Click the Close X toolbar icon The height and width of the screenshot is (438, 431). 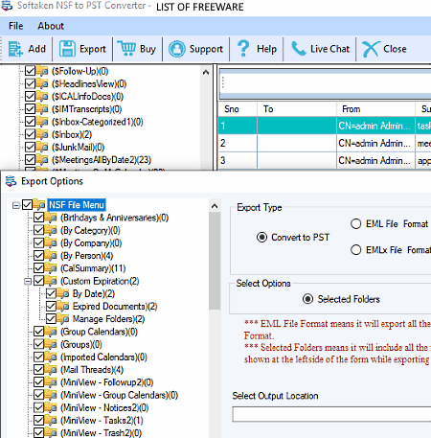(x=371, y=49)
